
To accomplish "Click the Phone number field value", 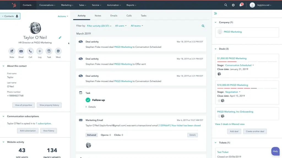I will 15,96.
